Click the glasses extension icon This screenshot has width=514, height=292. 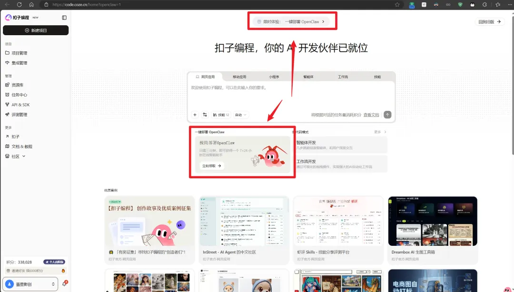pyautogui.click(x=436, y=5)
